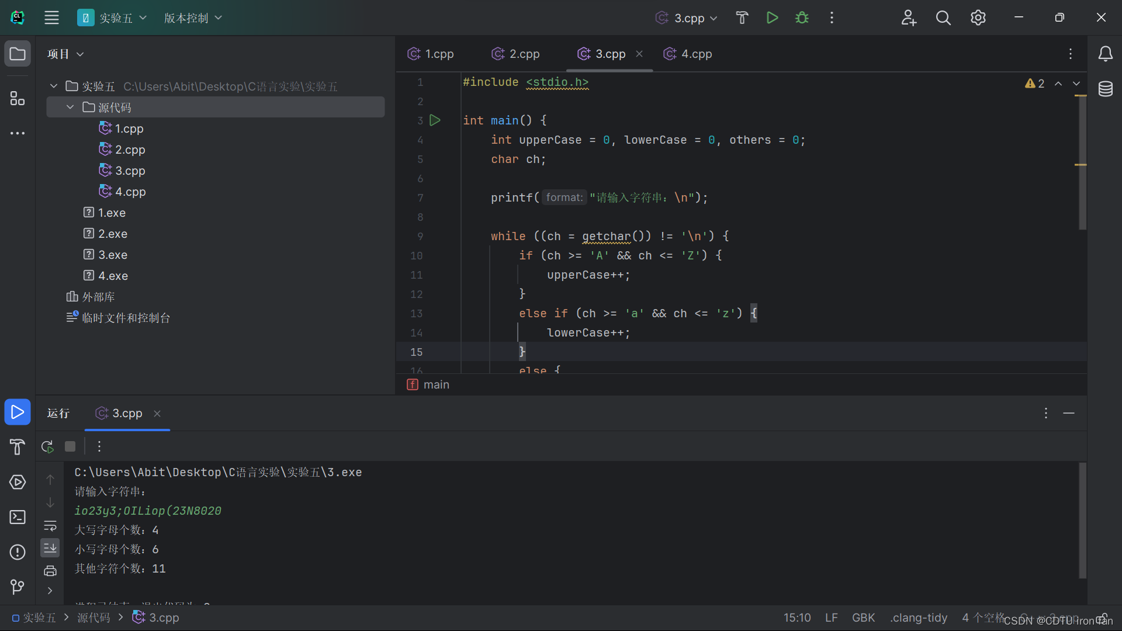Expand more console toolbar actions chevron
Screen dimensions: 1122x631
point(50,591)
